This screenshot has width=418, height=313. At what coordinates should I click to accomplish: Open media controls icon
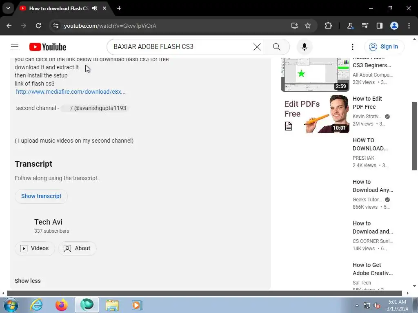click(x=365, y=26)
